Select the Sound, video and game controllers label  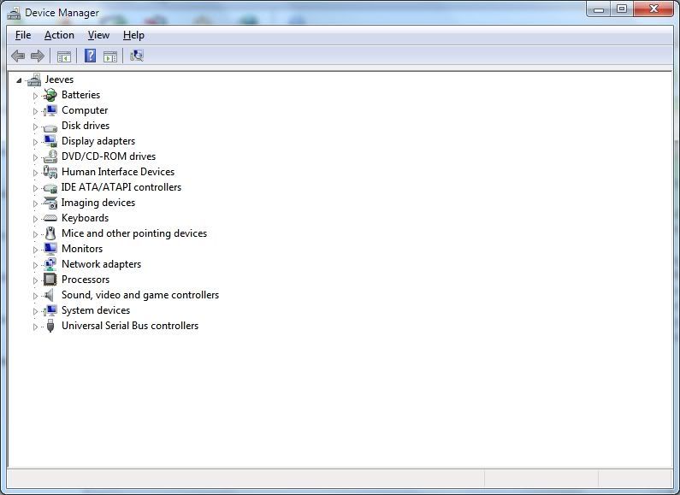point(140,295)
